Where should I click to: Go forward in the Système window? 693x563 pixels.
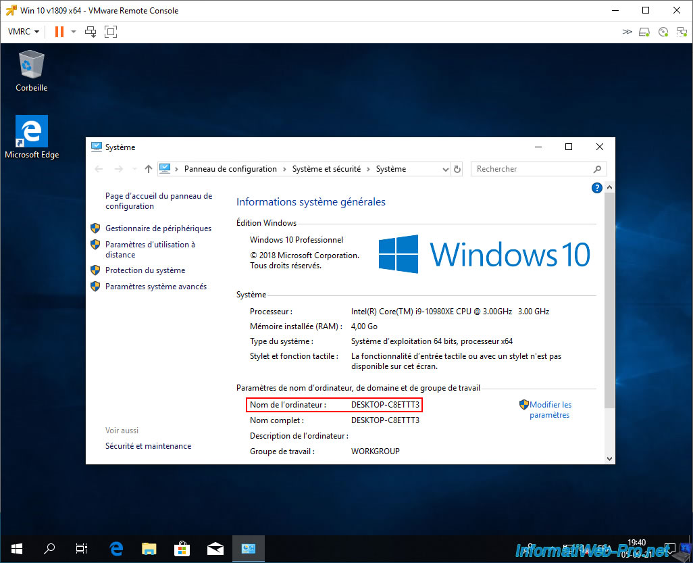[x=118, y=169]
